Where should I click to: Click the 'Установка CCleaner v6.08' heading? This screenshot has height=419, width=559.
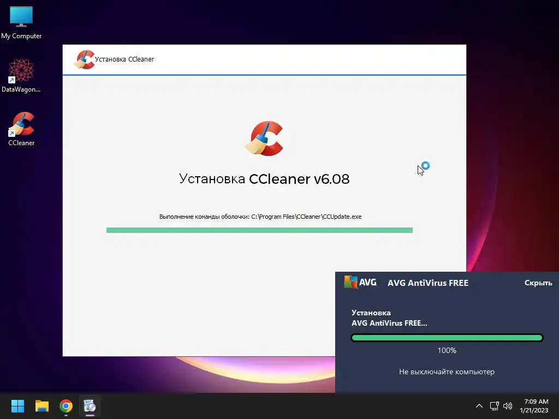(264, 179)
